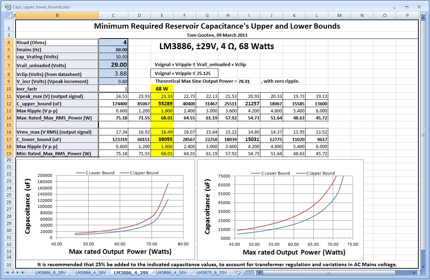Click cell showing 25.125
Viewport: 430px width, 280px height.
point(207,74)
